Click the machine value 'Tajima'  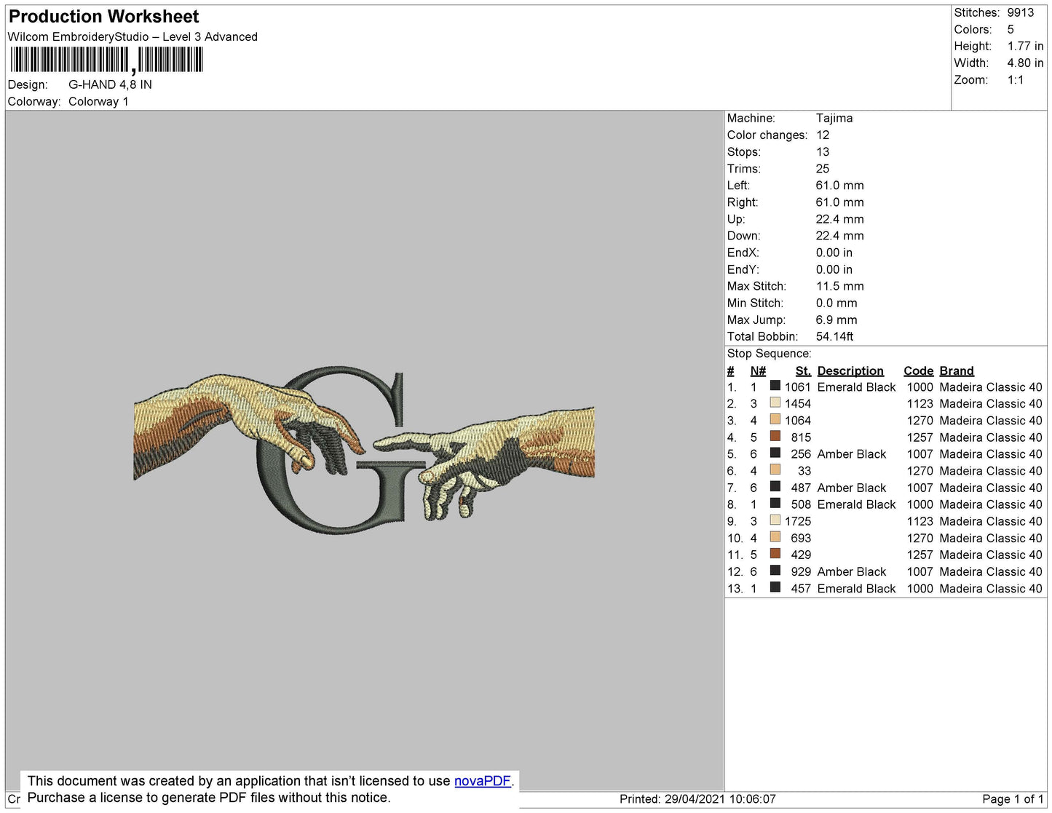coord(834,118)
